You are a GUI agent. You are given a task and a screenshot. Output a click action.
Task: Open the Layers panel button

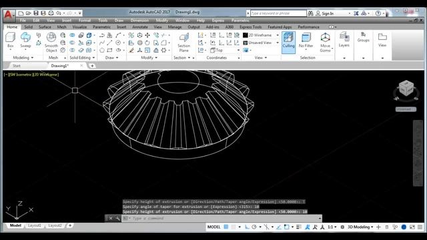pyautogui.click(x=344, y=40)
